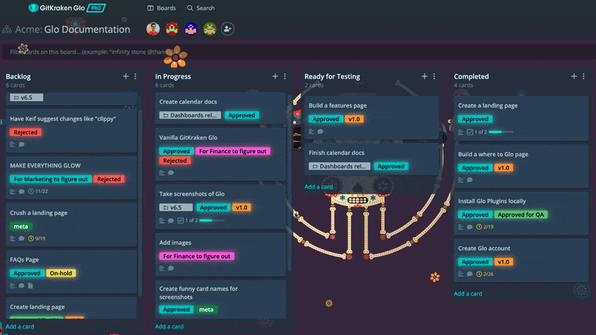Viewport: 596px width, 335px height.
Task: Click the 11/22 due date clock icon
Action: 31,192
